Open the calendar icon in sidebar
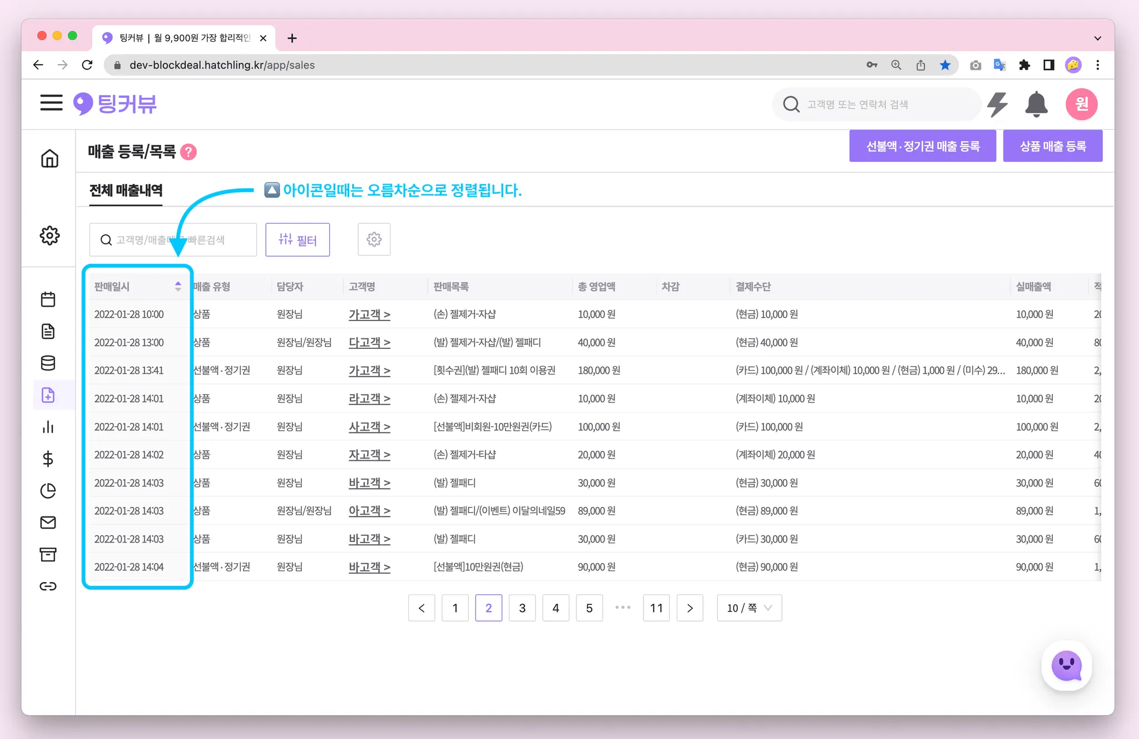 pyautogui.click(x=48, y=299)
